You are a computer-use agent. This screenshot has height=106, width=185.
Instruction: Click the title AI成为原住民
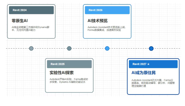tap(144, 73)
